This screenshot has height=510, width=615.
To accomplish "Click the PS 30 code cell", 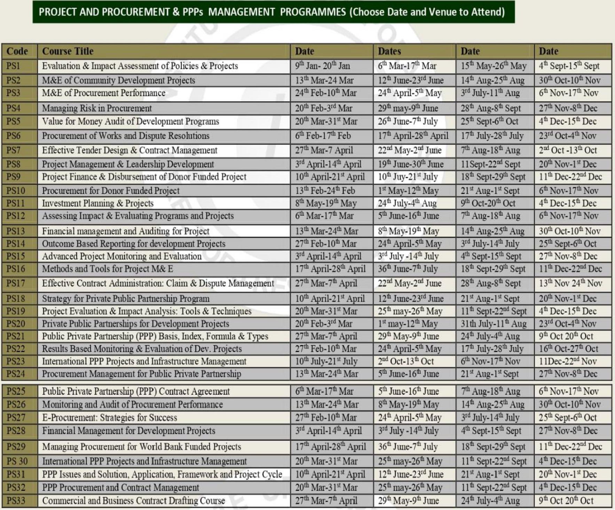I will [x=17, y=462].
